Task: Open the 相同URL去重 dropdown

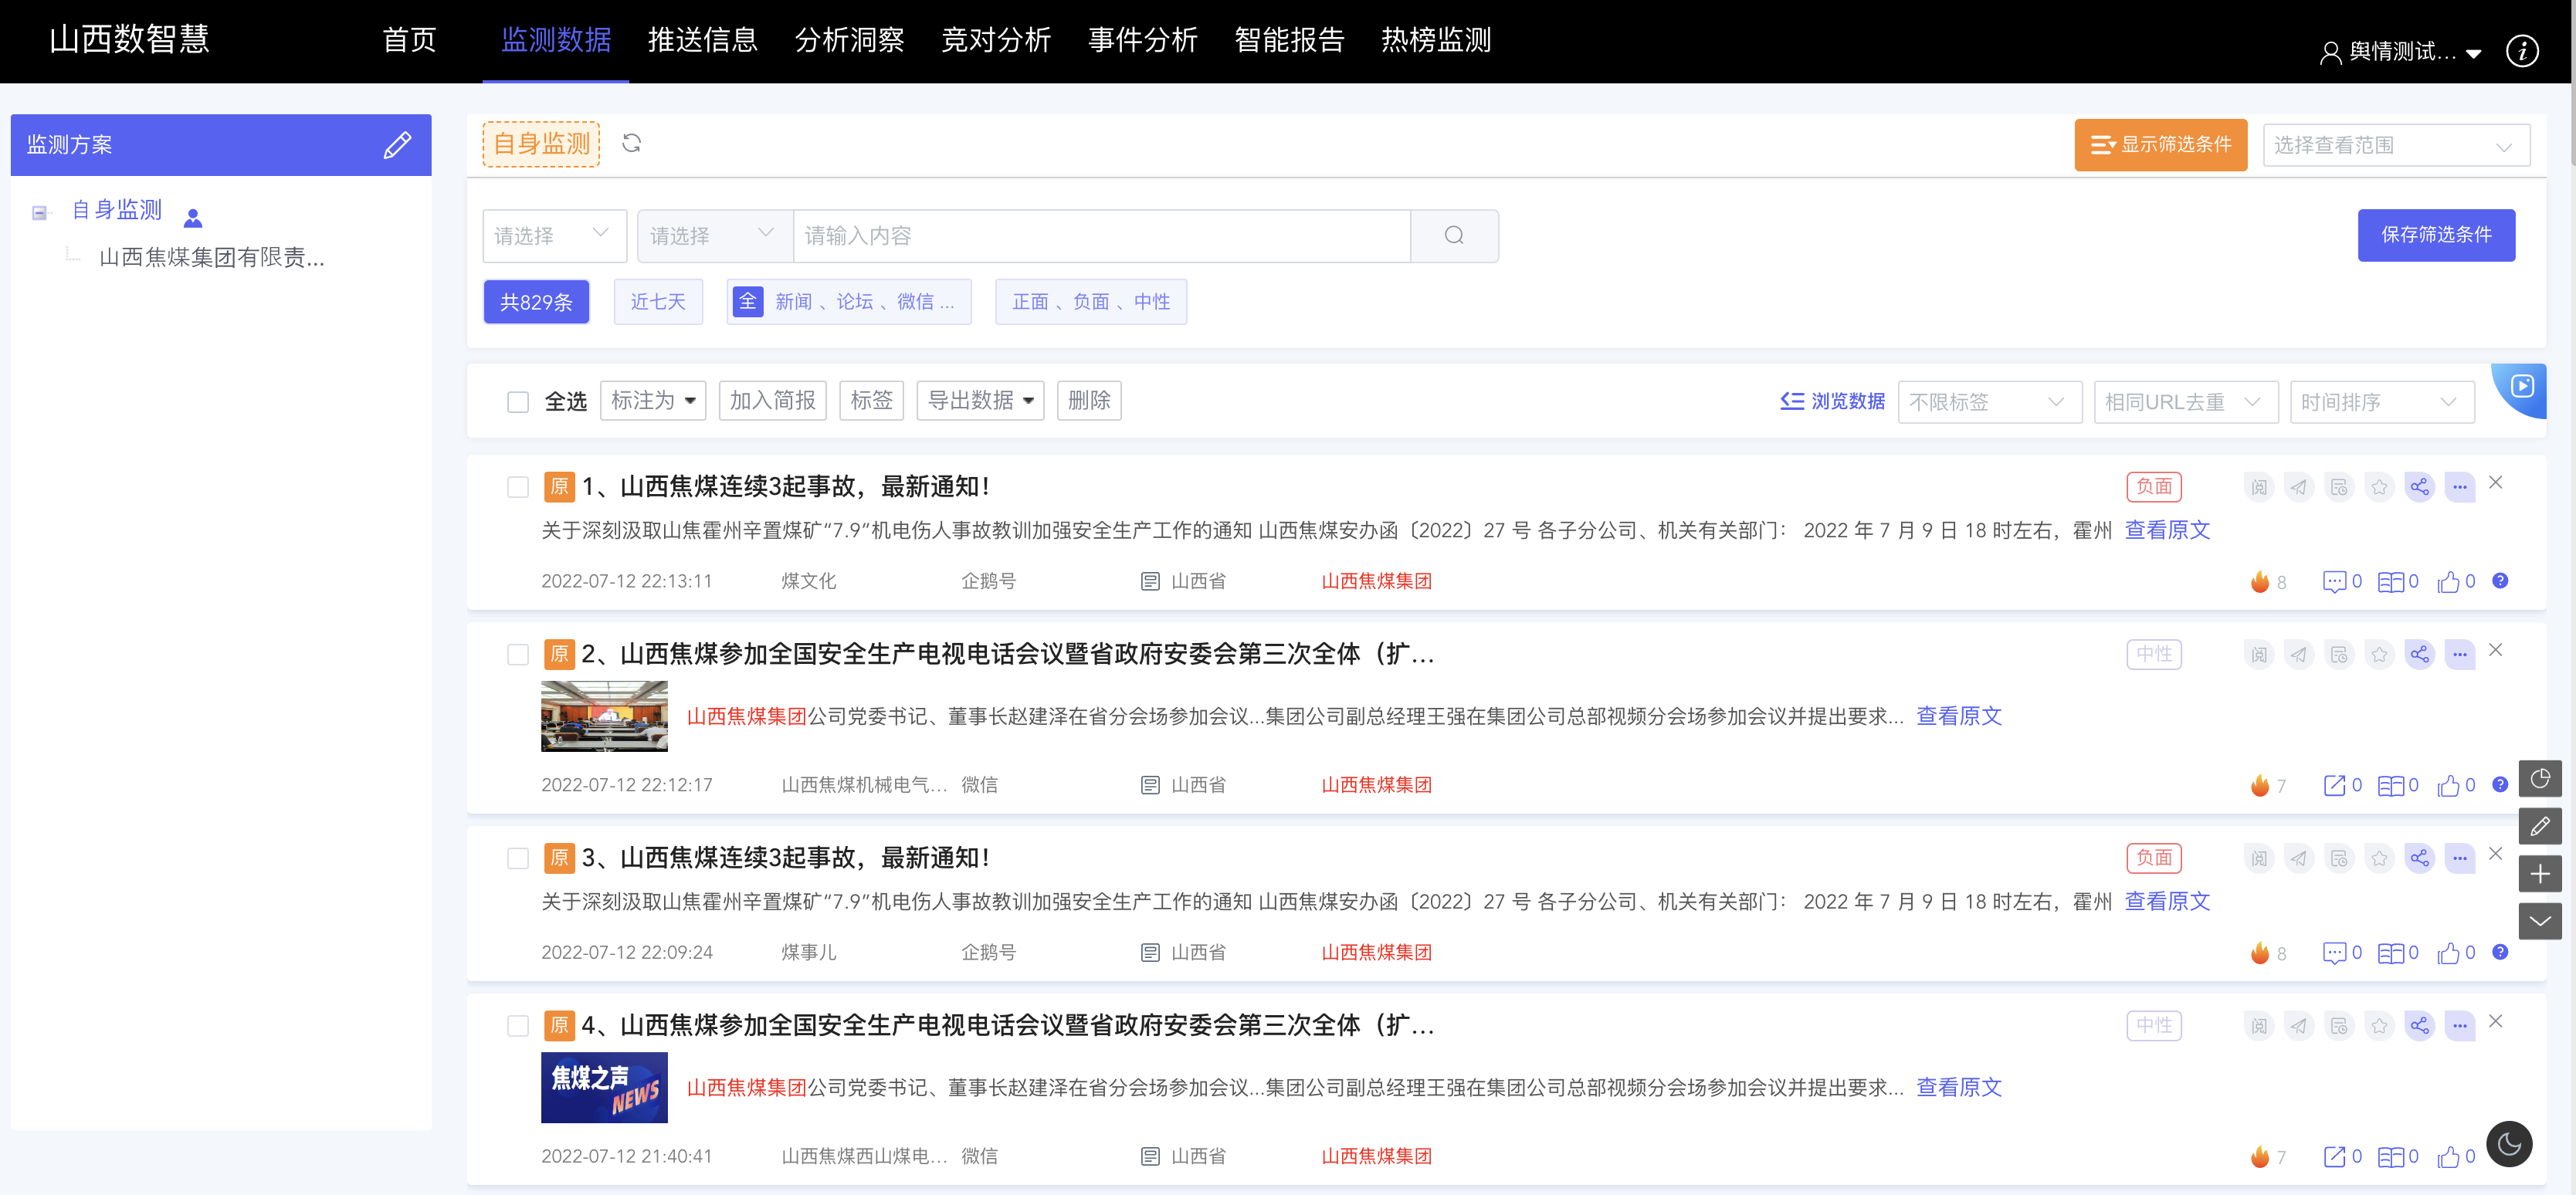Action: (2185, 402)
